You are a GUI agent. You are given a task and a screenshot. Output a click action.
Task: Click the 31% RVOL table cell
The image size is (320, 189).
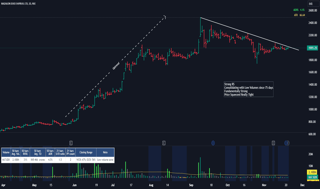coord(25,160)
